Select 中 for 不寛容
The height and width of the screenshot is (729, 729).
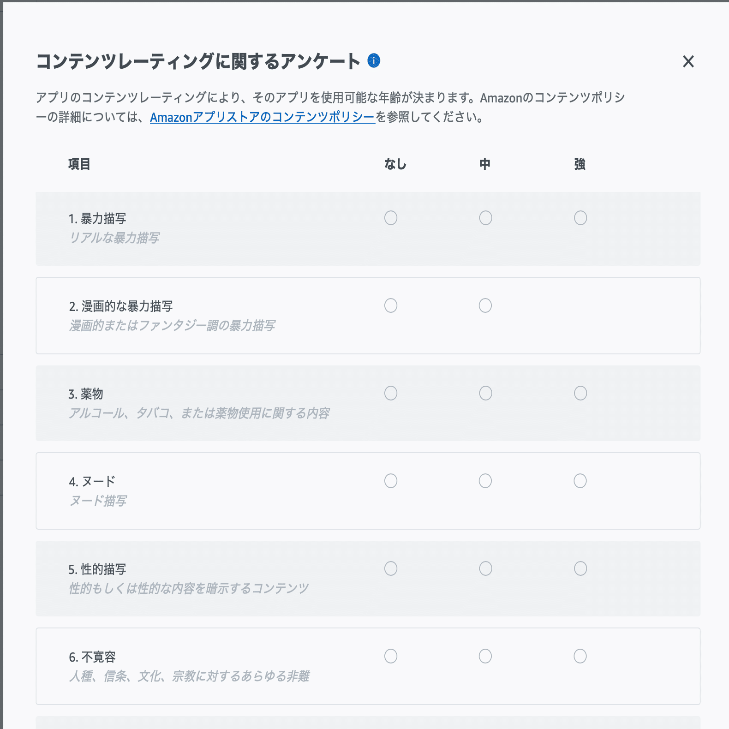coord(485,656)
